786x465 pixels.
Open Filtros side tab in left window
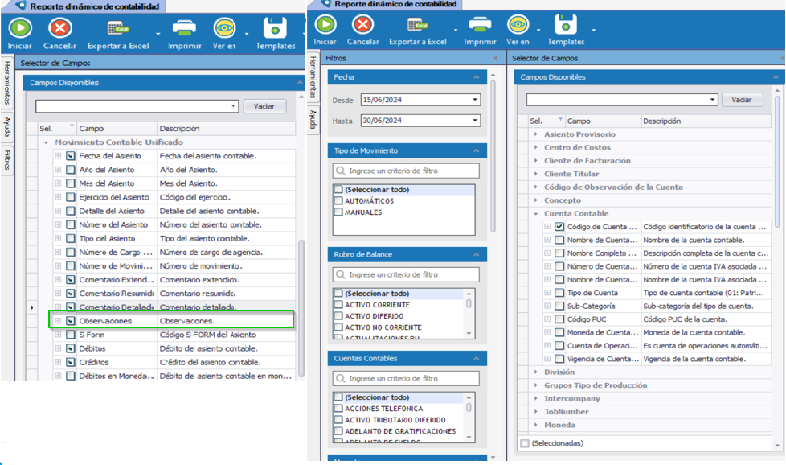coord(7,160)
